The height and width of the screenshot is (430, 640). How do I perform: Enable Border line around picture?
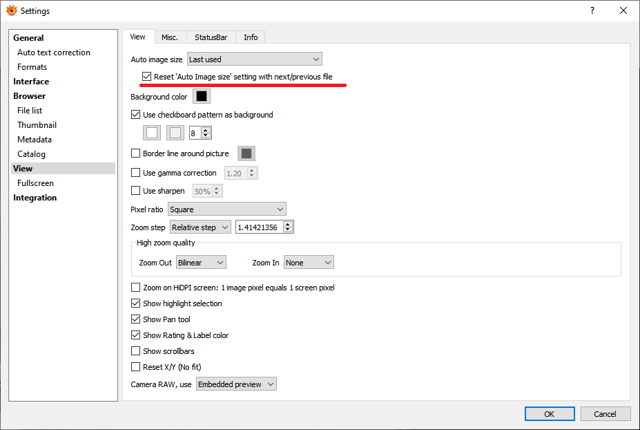(135, 153)
